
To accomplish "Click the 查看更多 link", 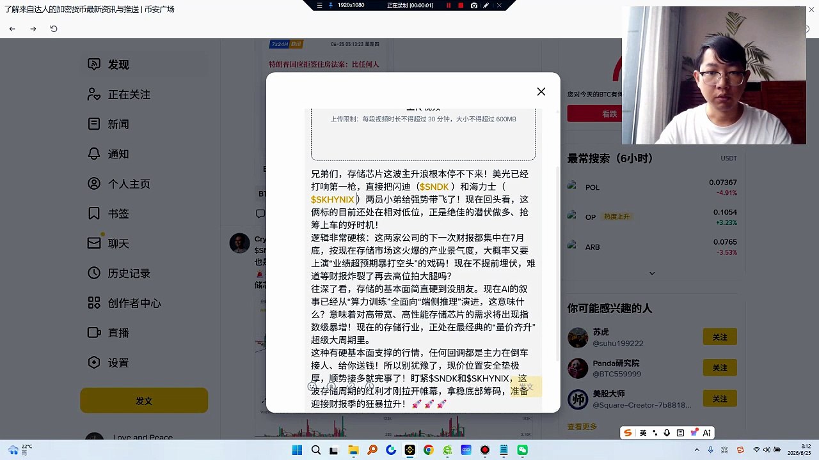I will pyautogui.click(x=582, y=427).
